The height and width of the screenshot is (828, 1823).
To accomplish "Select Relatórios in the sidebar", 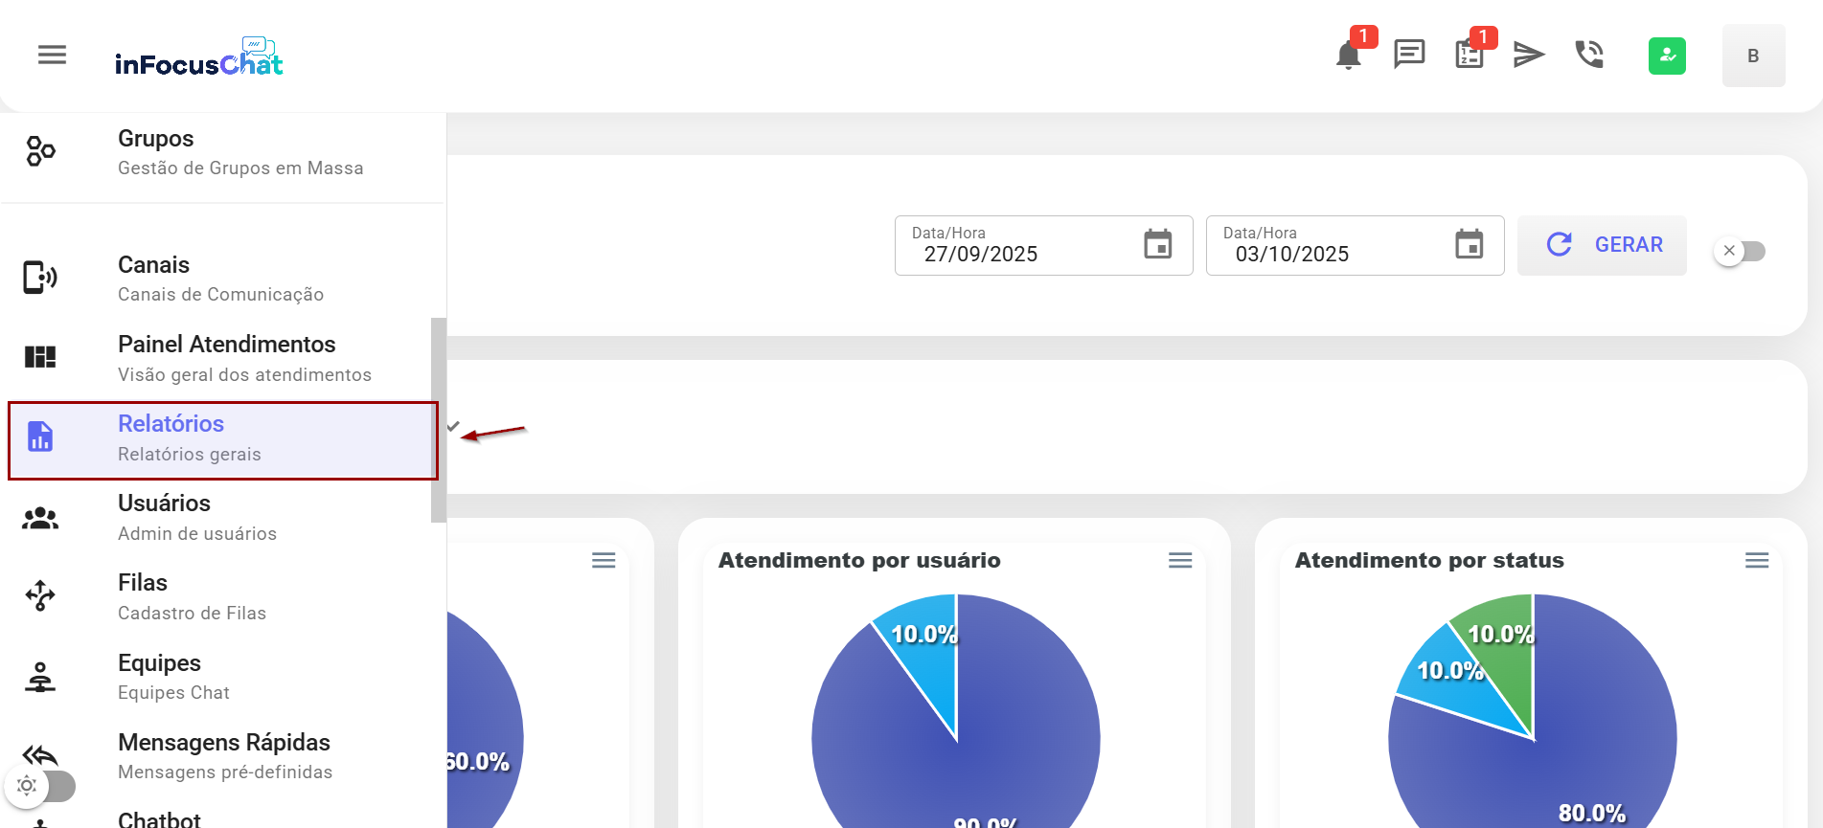I will [222, 440].
